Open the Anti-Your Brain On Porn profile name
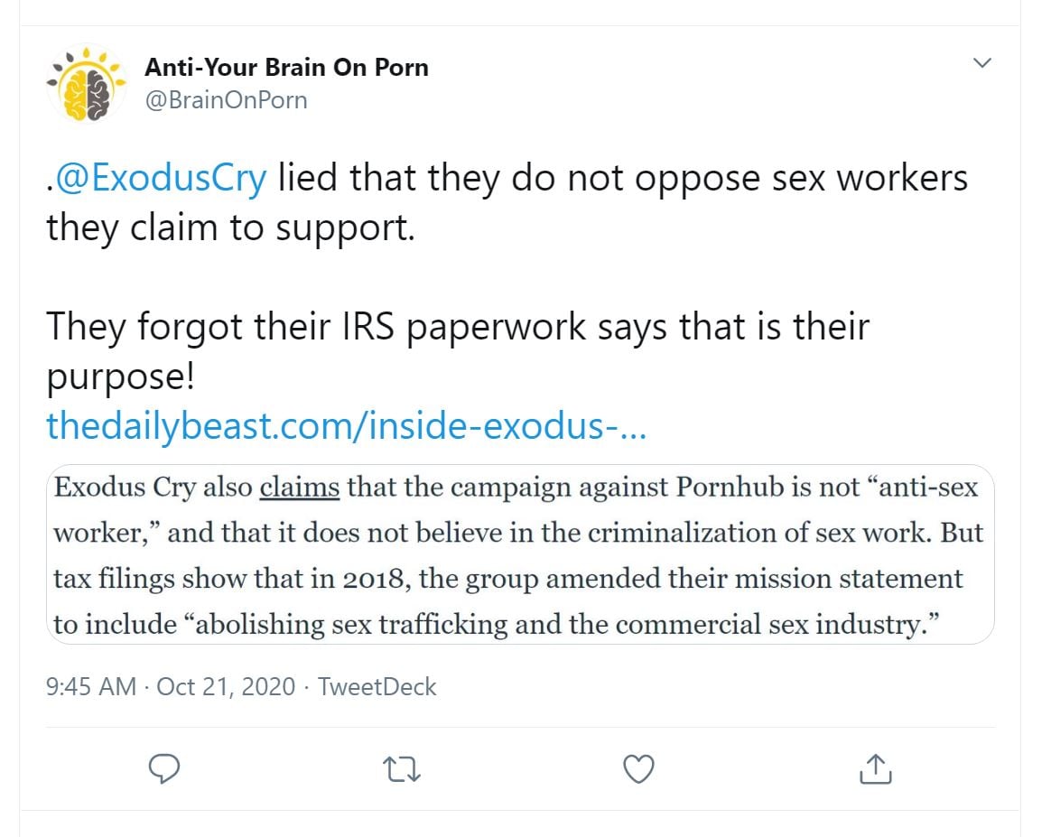Image resolution: width=1042 pixels, height=837 pixels. tap(286, 67)
